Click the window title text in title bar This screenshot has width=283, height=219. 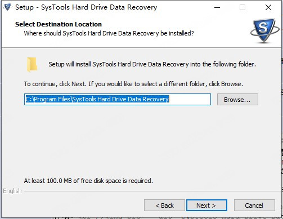(x=86, y=7)
